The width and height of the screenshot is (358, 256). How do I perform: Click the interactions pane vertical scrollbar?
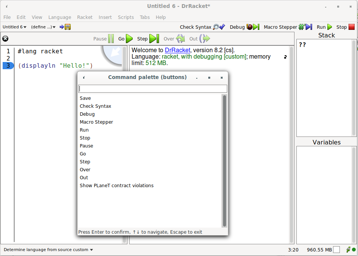click(291, 145)
